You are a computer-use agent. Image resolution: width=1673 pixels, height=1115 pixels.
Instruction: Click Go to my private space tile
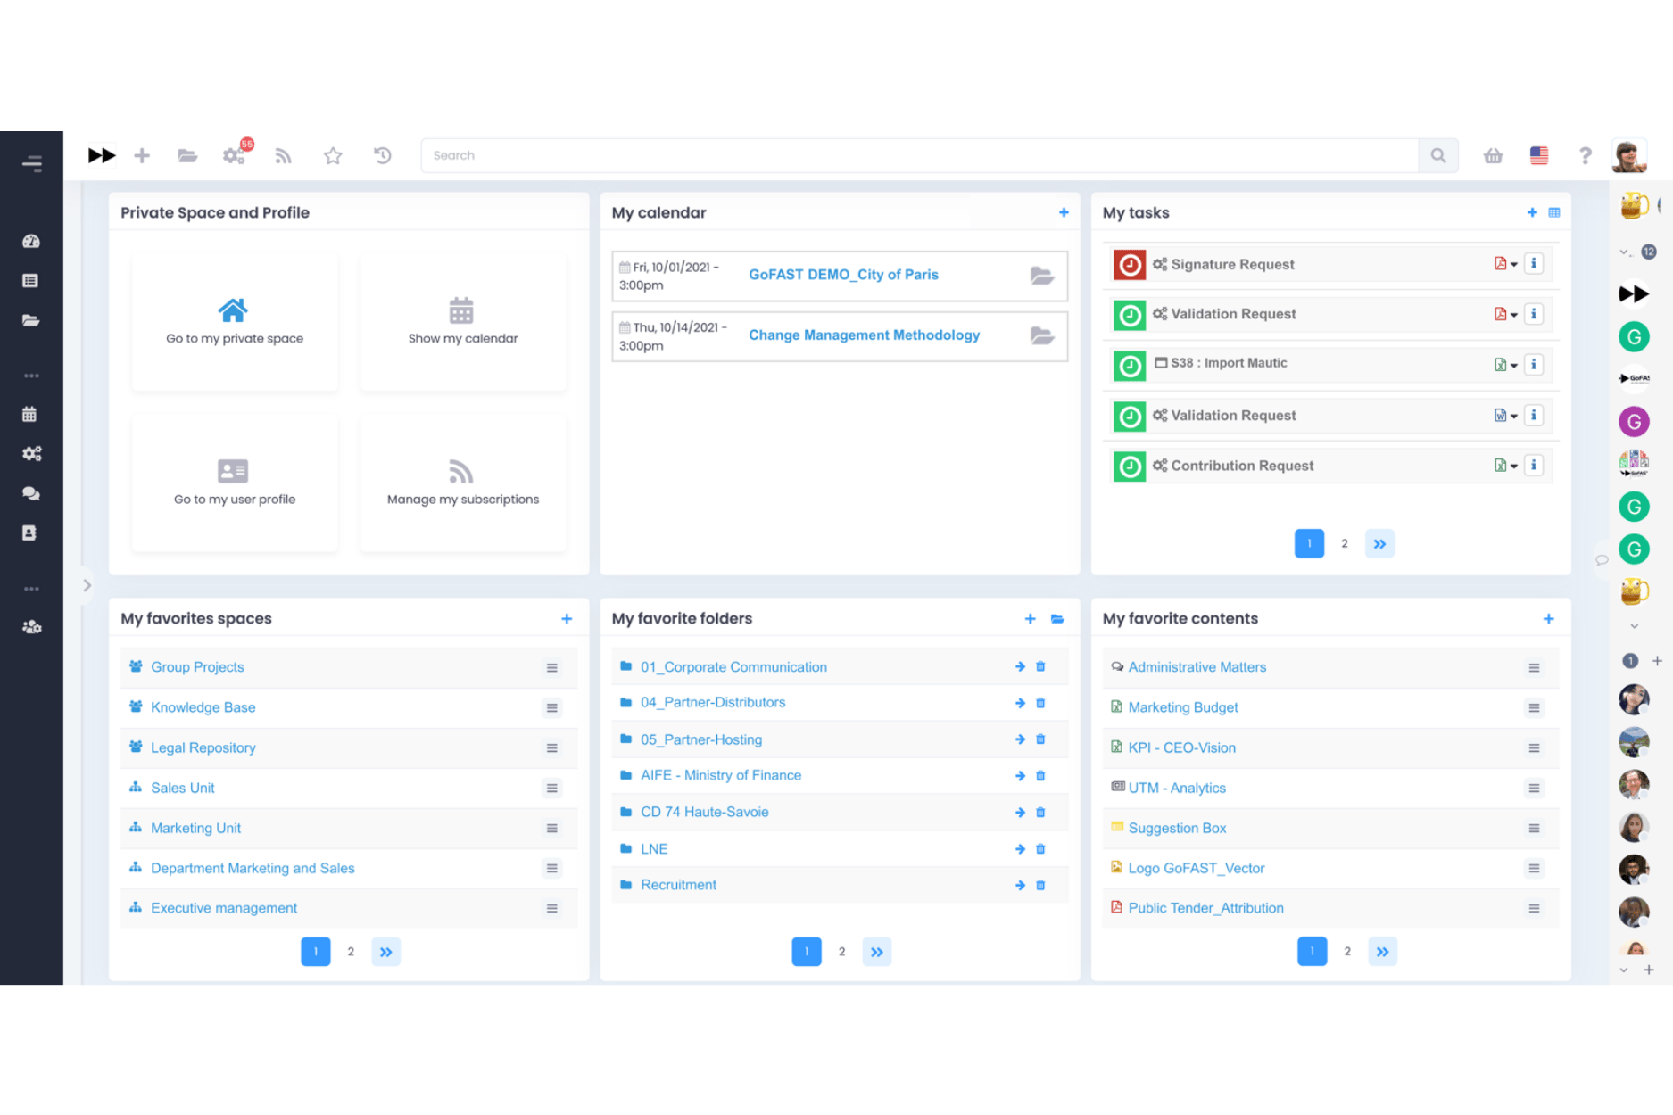click(235, 321)
